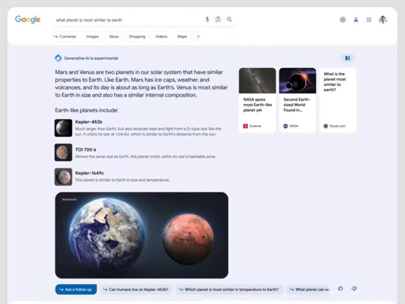Viewport: 405px width, 304px height.
Task: Click the Google logo
Action: [27, 19]
